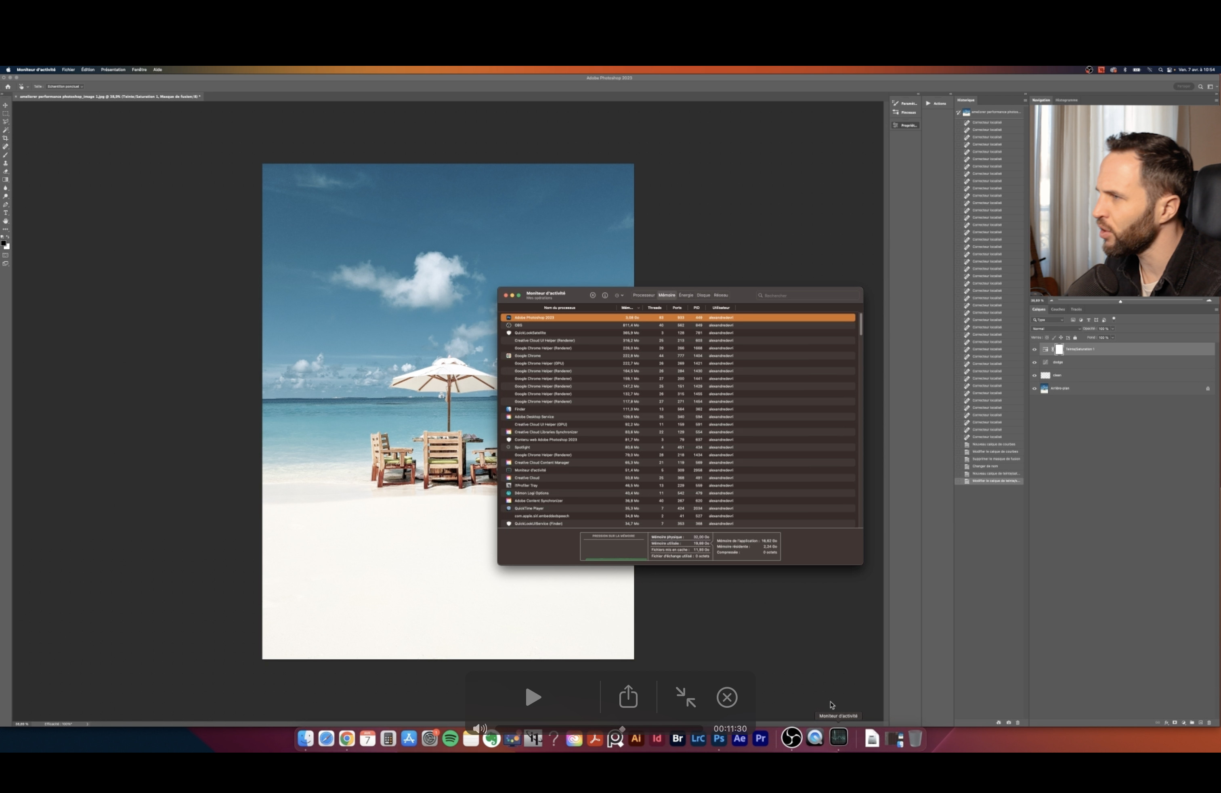Viewport: 1221px width, 793px height.
Task: Play the QuickTime video
Action: 533,697
